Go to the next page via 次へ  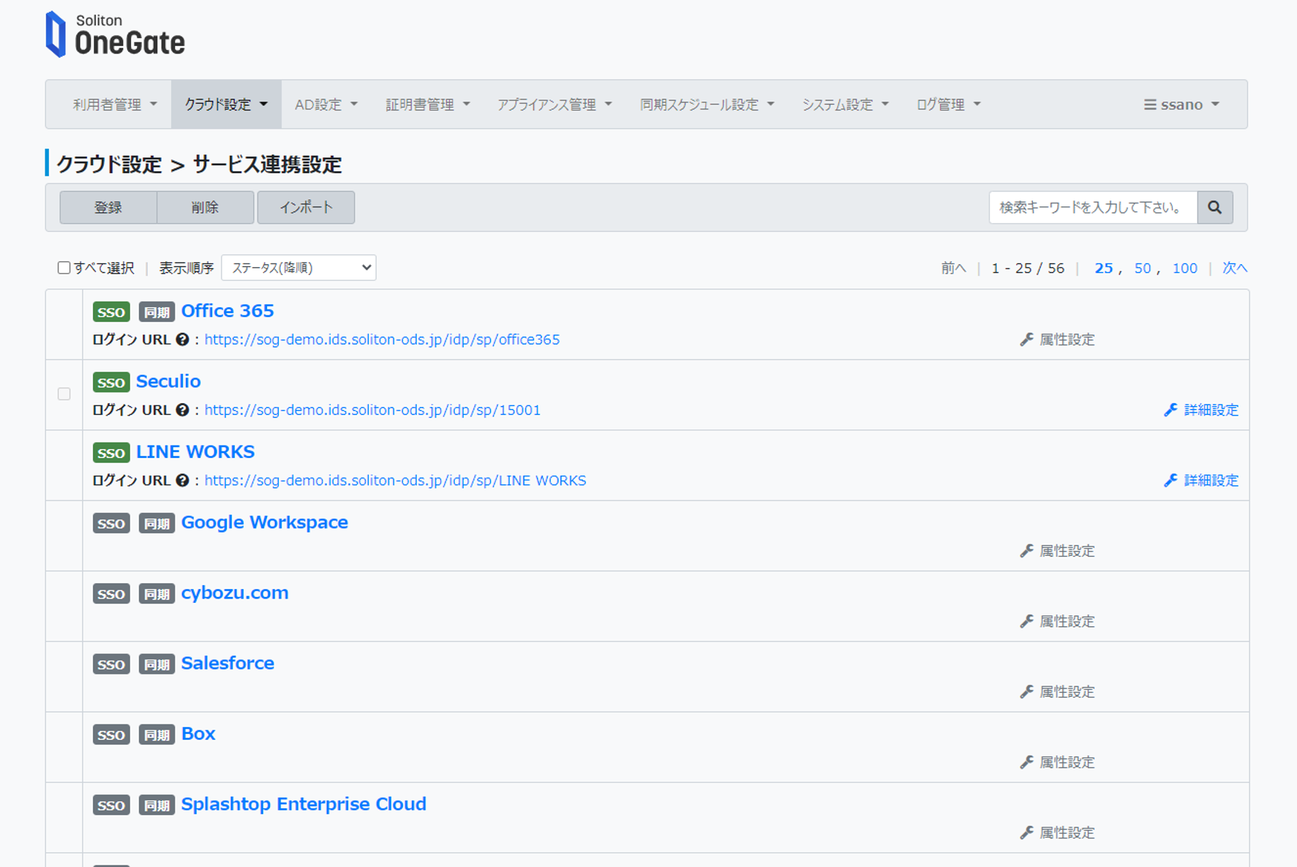[x=1234, y=267]
